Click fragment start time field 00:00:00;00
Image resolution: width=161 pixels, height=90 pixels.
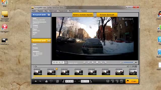coord(69,81)
